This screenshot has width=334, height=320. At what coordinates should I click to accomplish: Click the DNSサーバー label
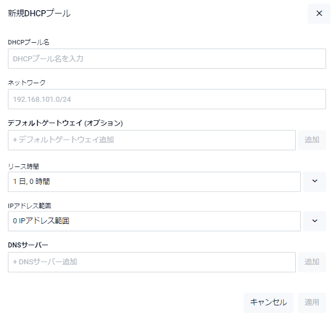pos(28,245)
